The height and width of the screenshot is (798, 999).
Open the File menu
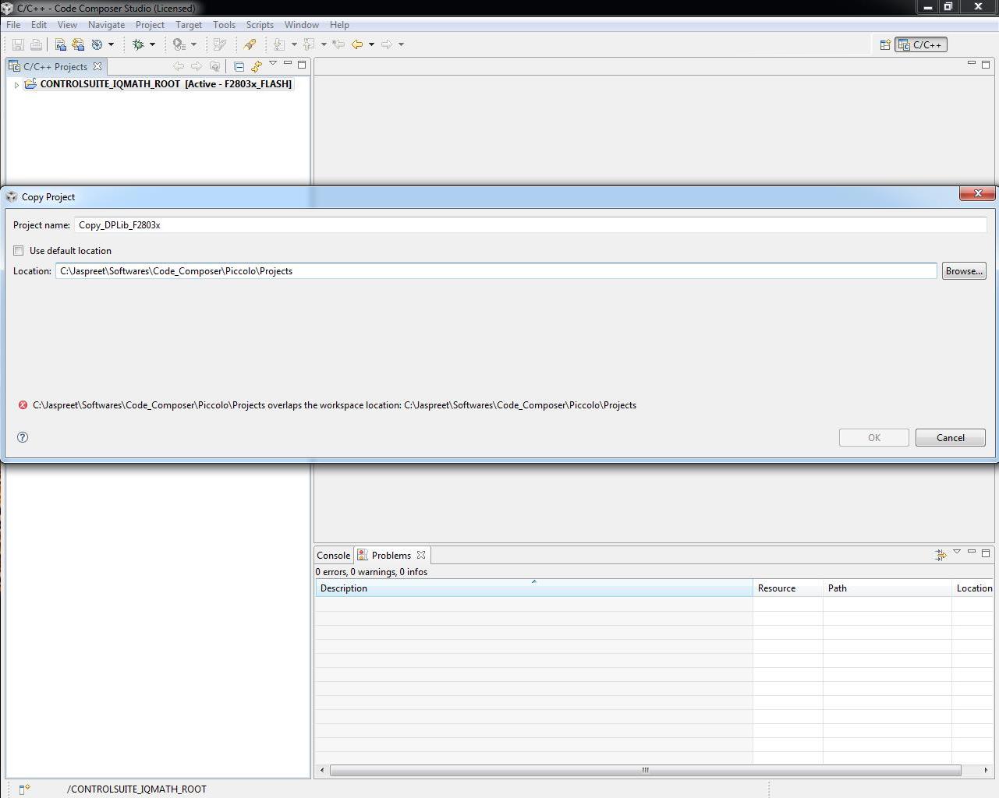[13, 25]
